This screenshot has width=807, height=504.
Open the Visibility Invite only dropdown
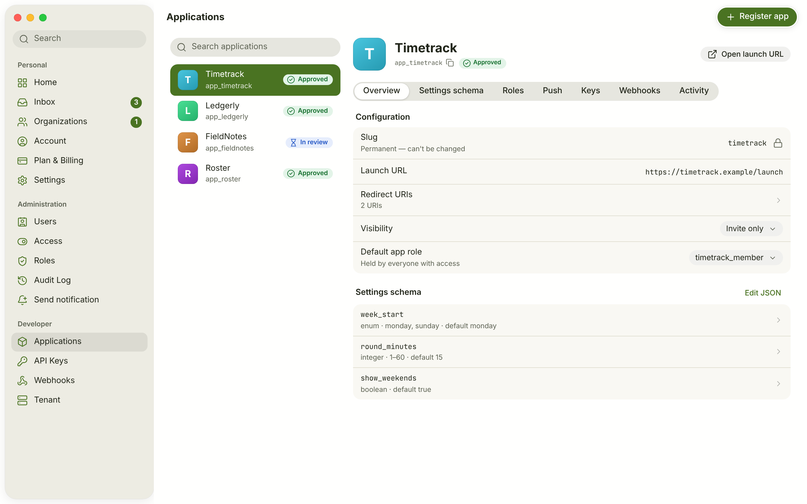(751, 229)
